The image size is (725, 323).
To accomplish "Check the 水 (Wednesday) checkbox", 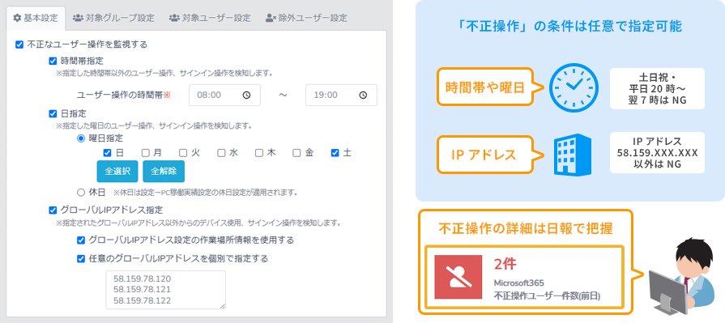I will 221,153.
